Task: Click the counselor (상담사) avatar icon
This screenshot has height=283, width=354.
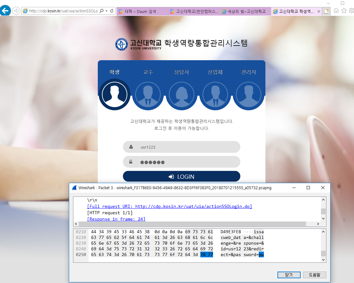Action: [182, 94]
